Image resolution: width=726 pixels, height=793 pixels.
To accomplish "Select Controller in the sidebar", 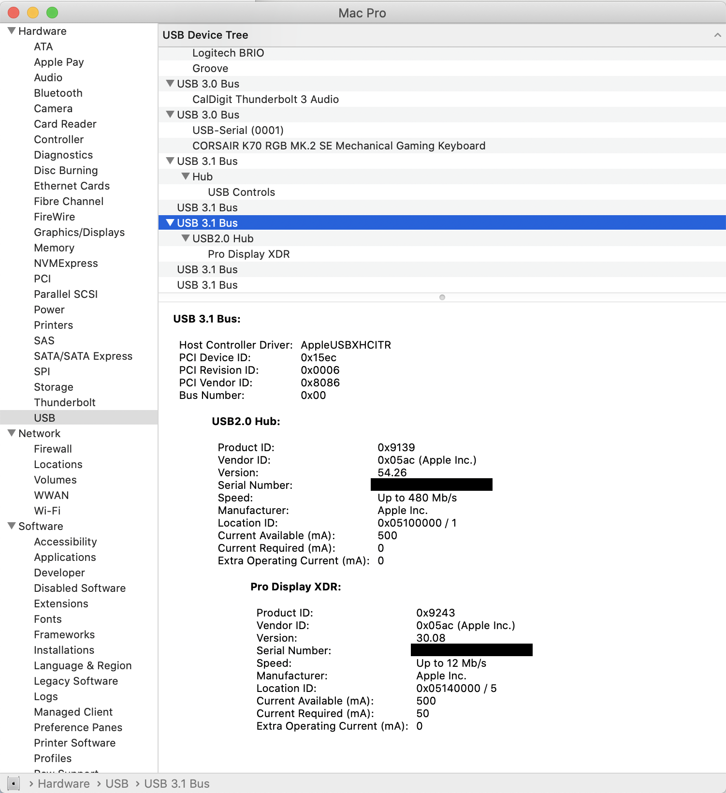I will 59,140.
